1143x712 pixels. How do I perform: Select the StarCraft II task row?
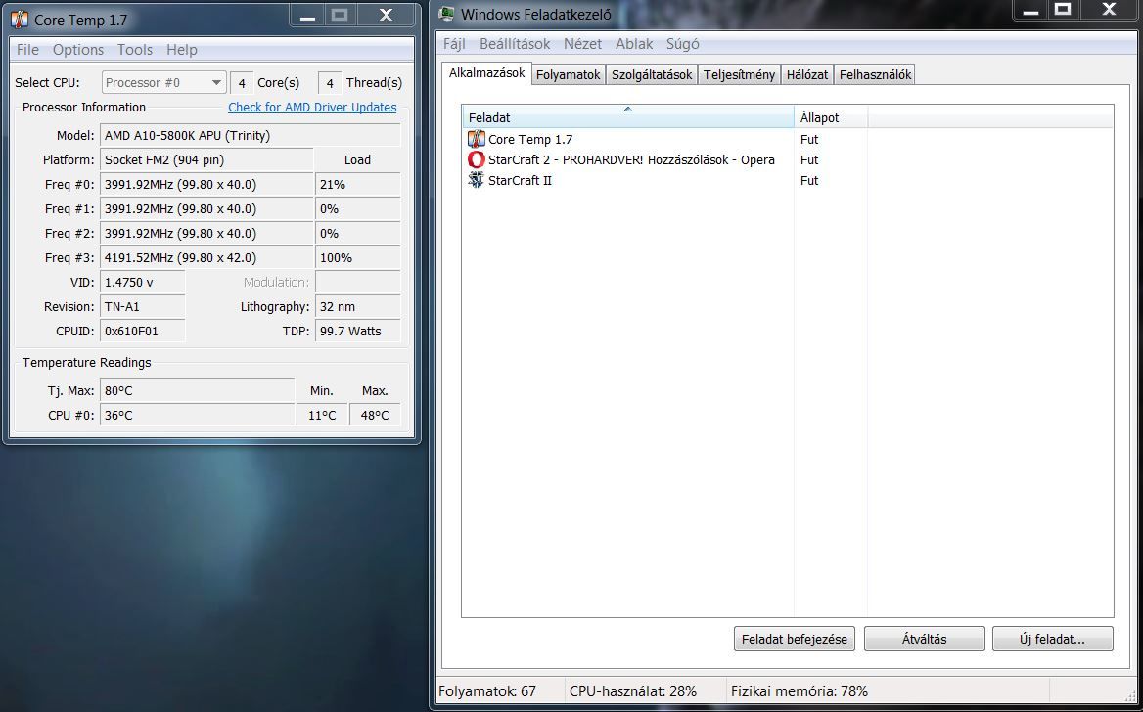(787, 180)
